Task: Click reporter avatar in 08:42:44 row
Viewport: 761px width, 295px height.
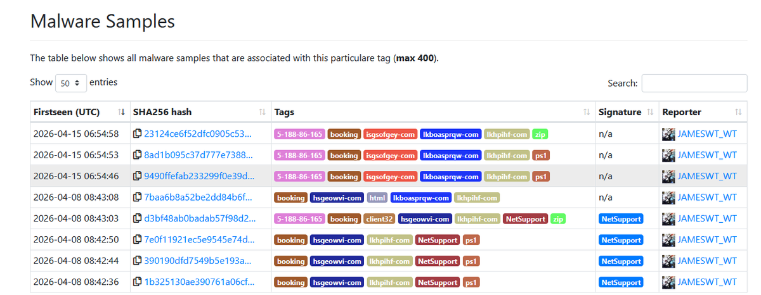Action: pyautogui.click(x=668, y=261)
